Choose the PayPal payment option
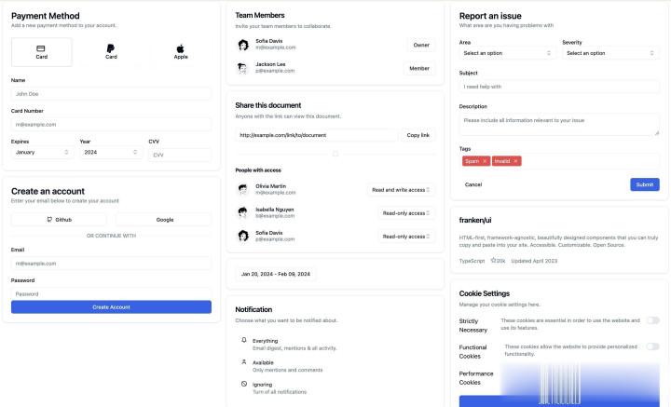Screen dimensions: 671x407 [x=111, y=52]
